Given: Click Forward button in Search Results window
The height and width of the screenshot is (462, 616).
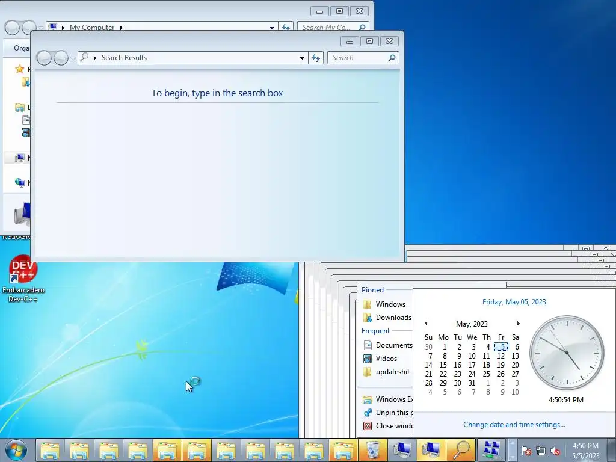Looking at the screenshot, I should pyautogui.click(x=61, y=58).
